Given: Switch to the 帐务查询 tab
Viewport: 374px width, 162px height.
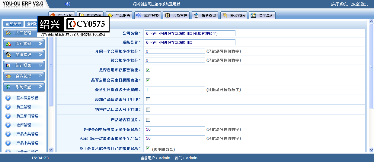Looking at the screenshot, I should pyautogui.click(x=205, y=15).
